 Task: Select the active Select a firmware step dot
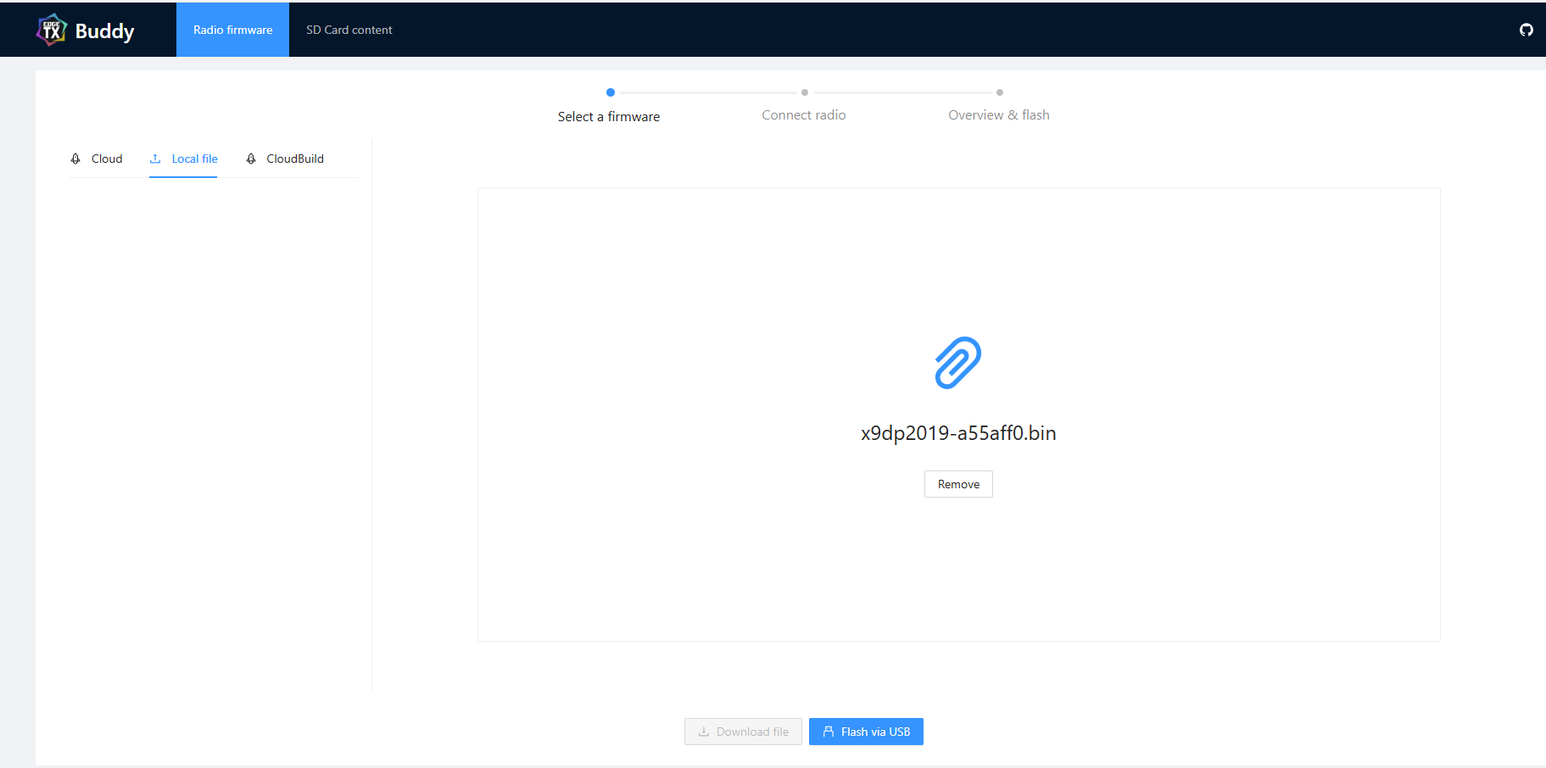[611, 92]
